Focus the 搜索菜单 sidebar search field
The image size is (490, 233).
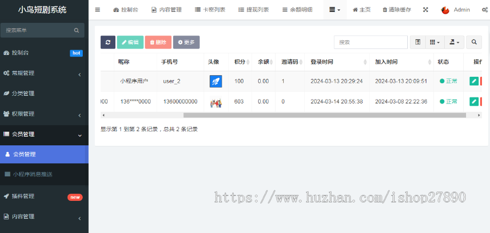click(38, 30)
